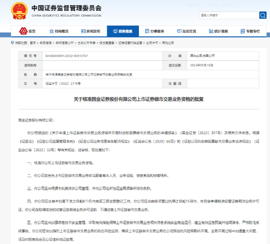Screen dimensions: 270x244
Task: Click the location pin breadcrumb icon
Action: point(12,42)
